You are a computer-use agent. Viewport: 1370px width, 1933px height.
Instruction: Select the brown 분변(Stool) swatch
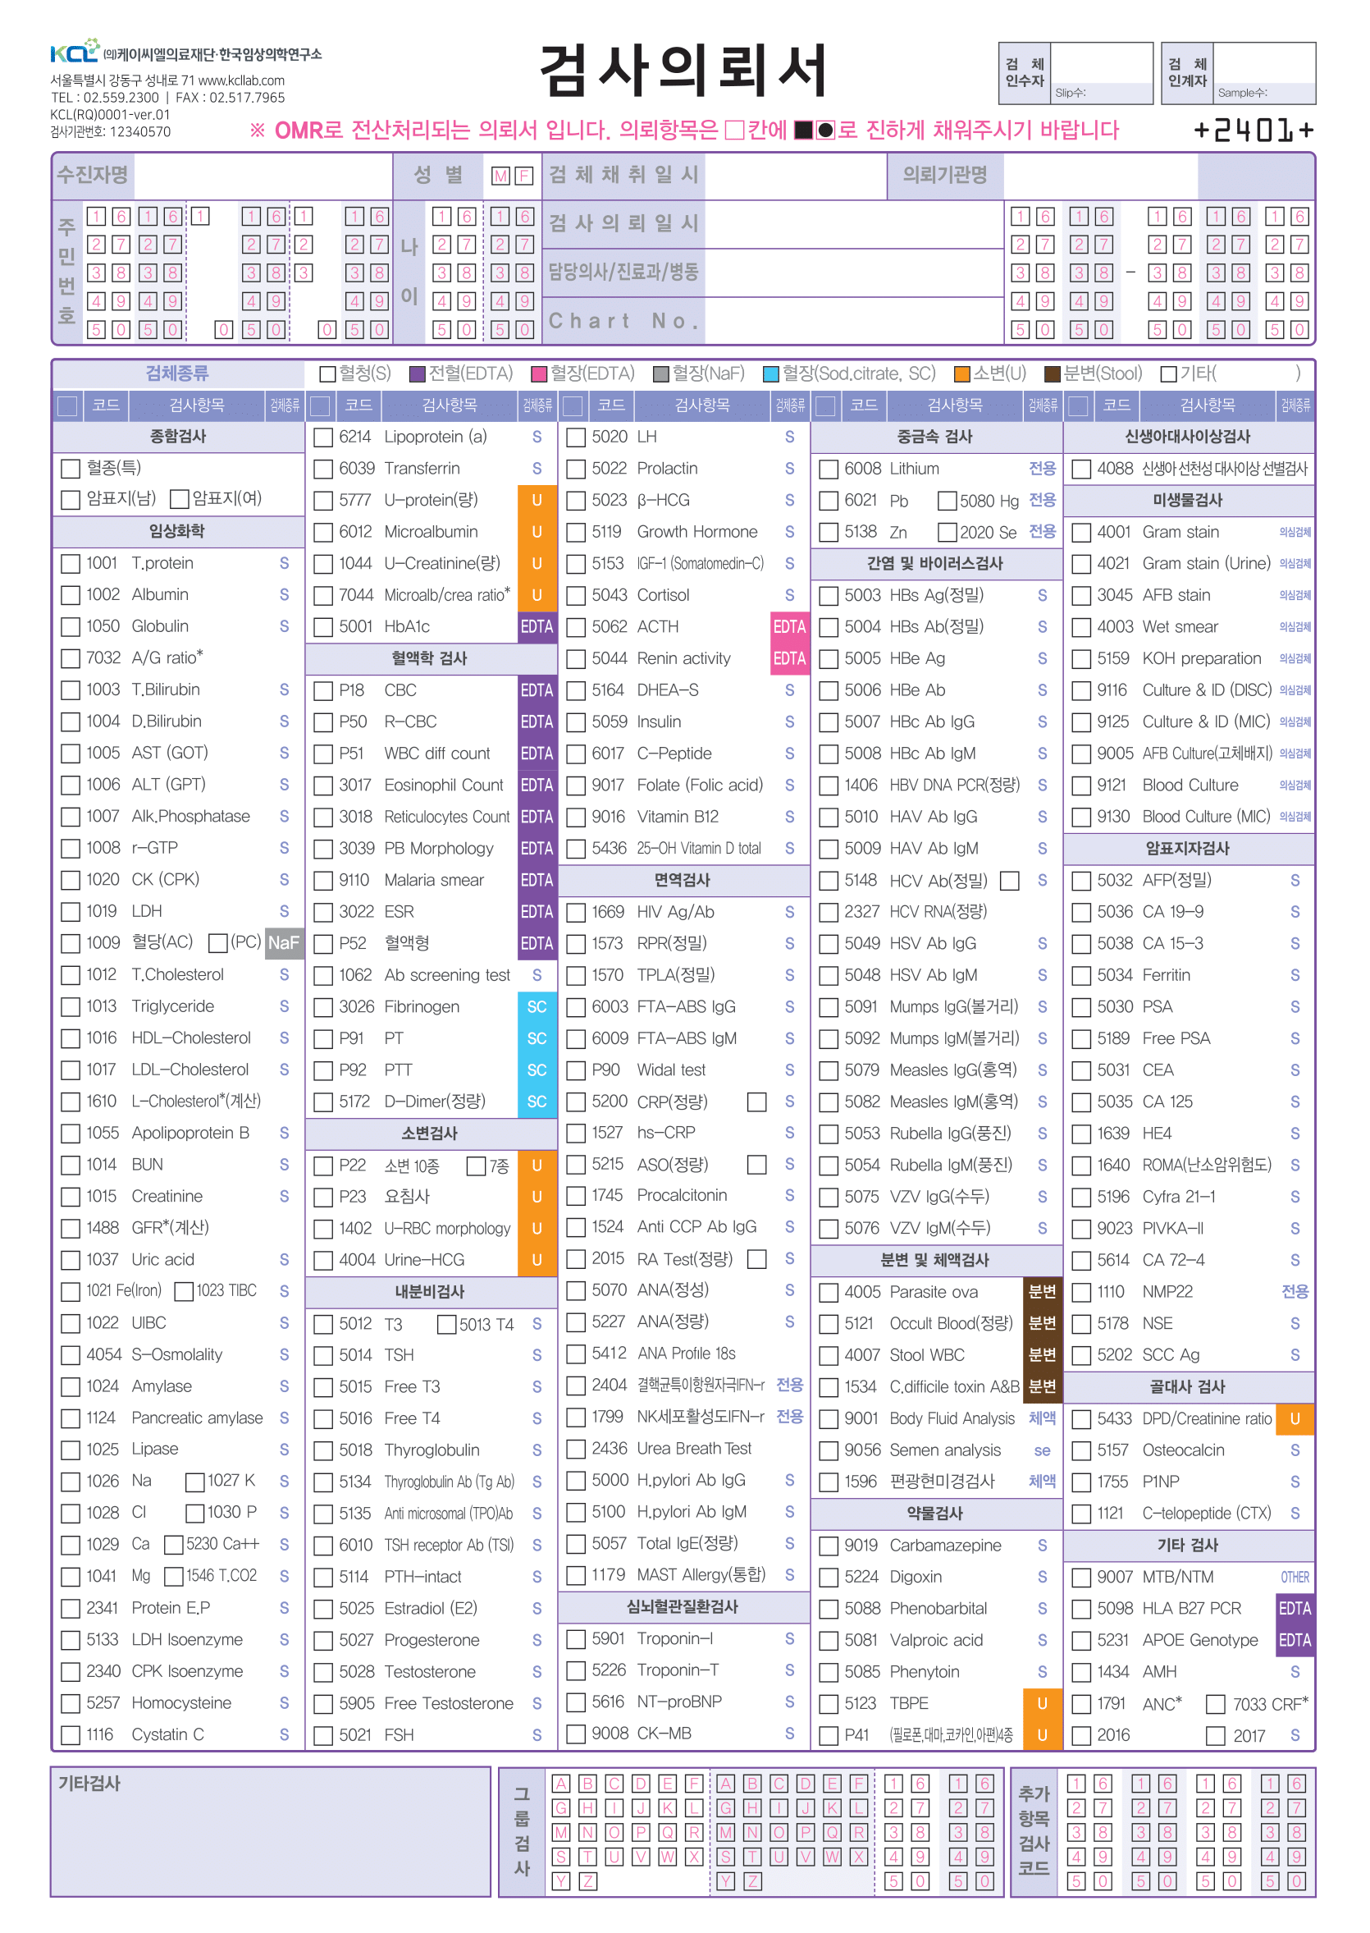[1053, 374]
